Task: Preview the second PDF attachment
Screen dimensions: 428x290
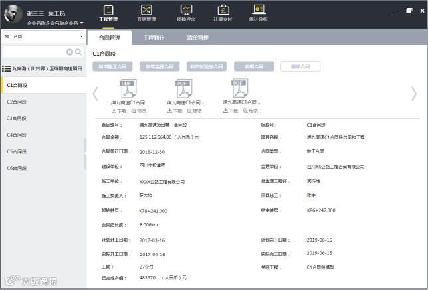Action: 195,111
